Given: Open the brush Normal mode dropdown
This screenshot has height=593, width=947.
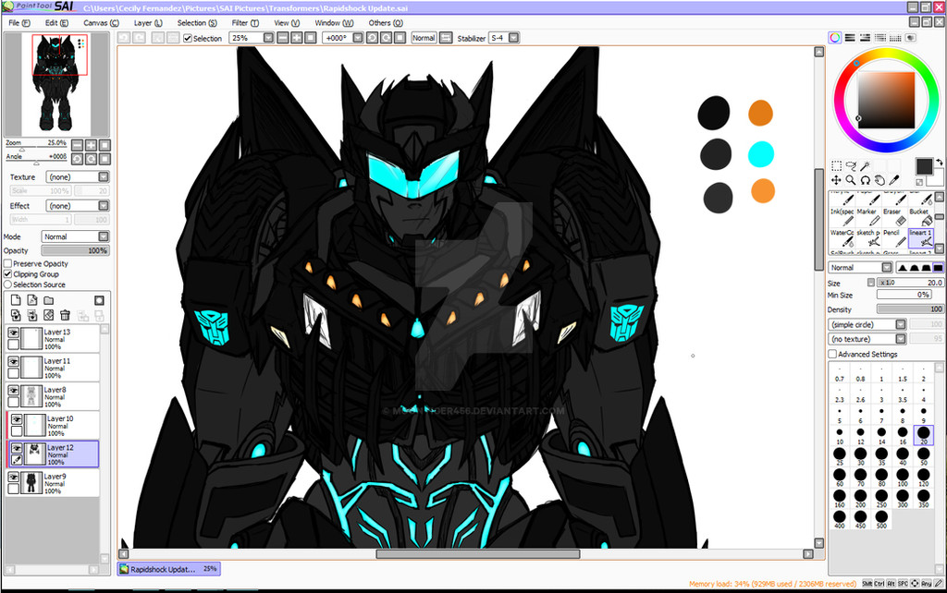Looking at the screenshot, I should pyautogui.click(x=860, y=267).
